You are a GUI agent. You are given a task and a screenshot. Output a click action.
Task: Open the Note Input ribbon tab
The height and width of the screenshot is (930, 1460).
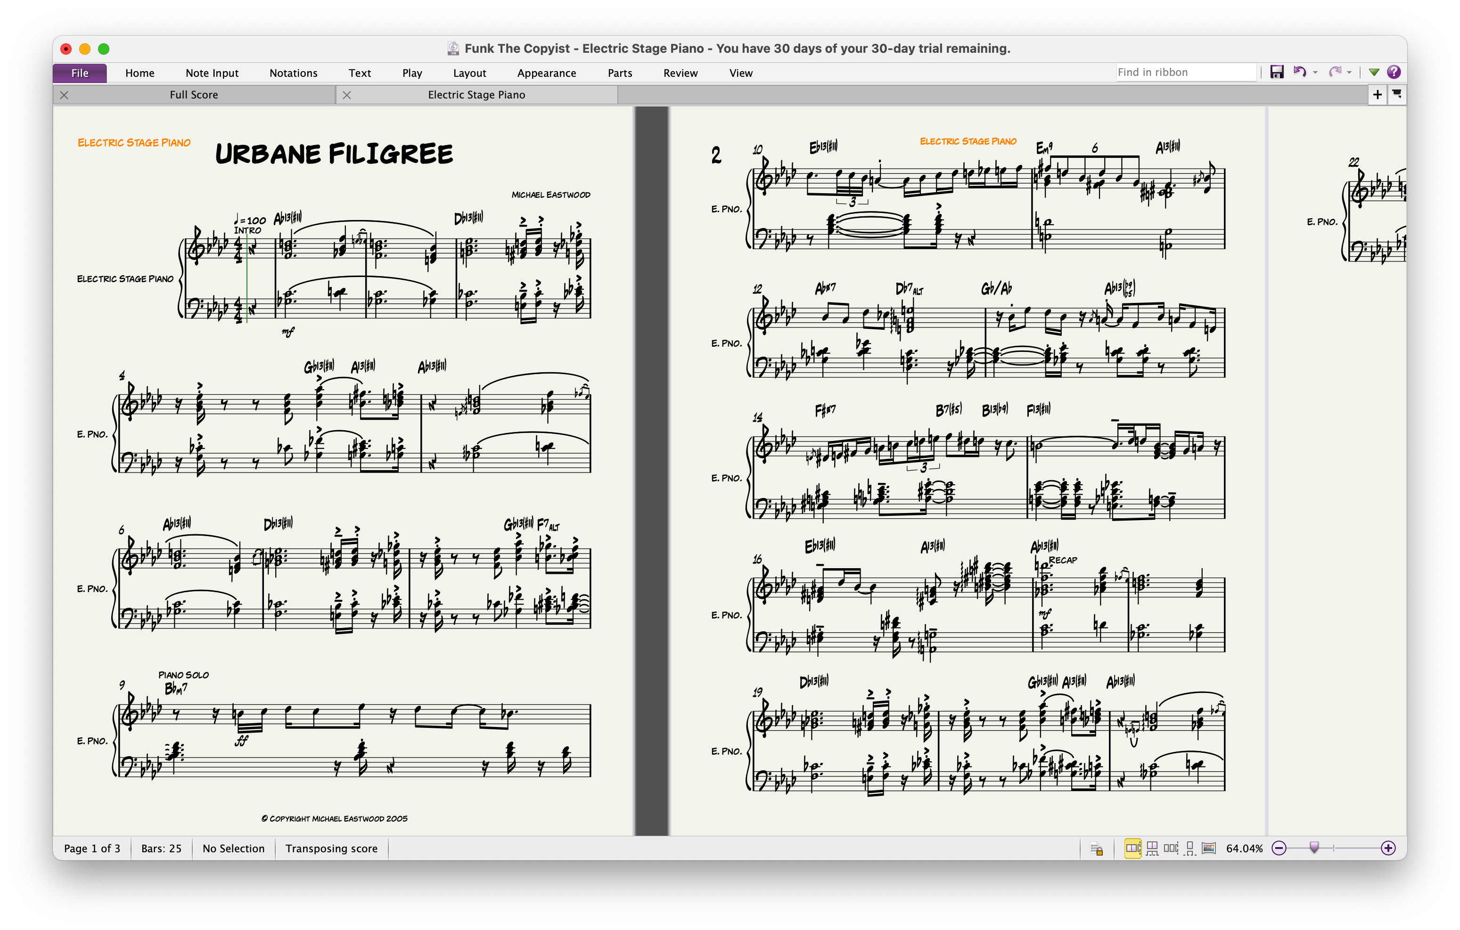pos(212,73)
